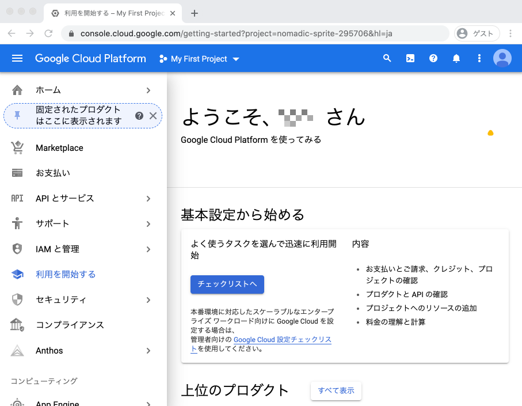
Task: Click the security shield icon
Action: coord(17,299)
